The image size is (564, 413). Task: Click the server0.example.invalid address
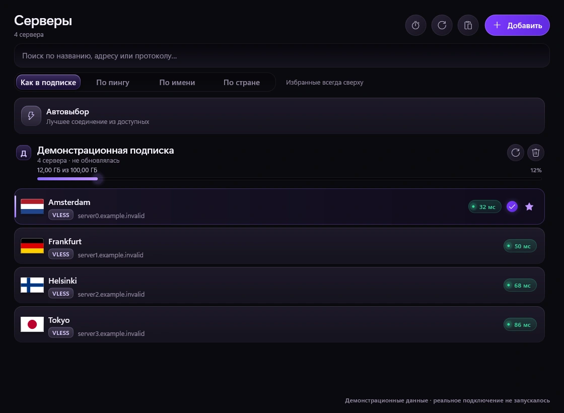coord(111,216)
